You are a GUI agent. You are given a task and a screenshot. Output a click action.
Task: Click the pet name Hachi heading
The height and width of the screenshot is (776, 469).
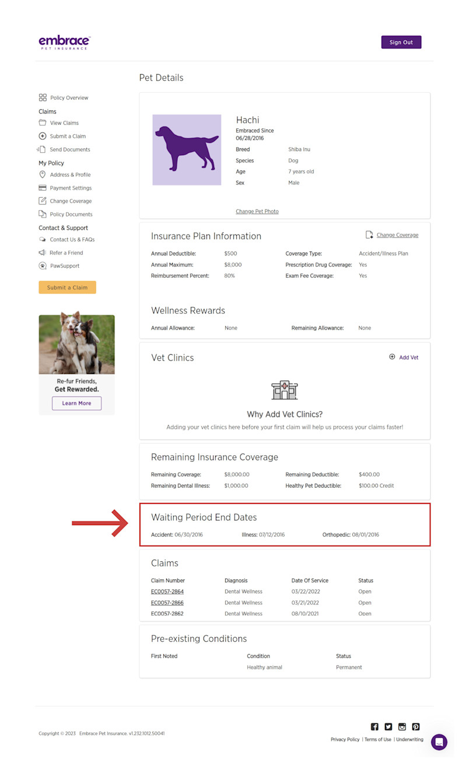[247, 120]
